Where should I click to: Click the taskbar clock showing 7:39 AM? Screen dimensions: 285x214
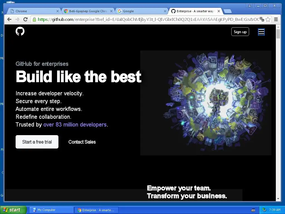point(275,210)
